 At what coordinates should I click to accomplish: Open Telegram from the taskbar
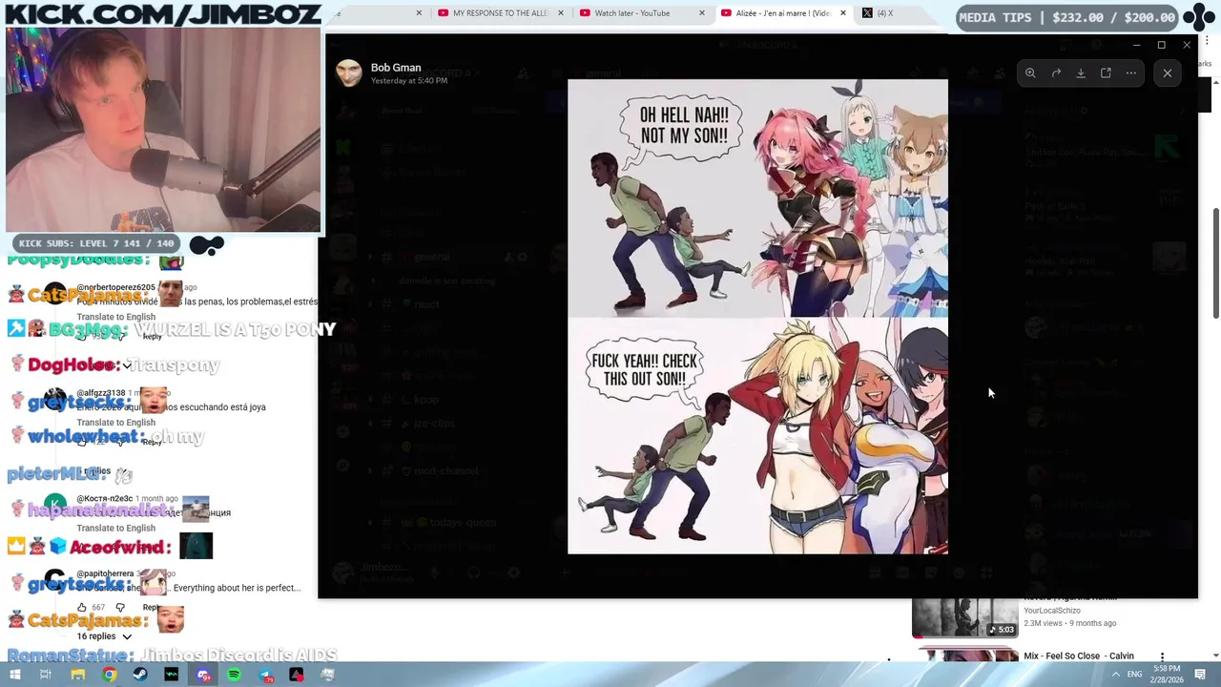(265, 675)
